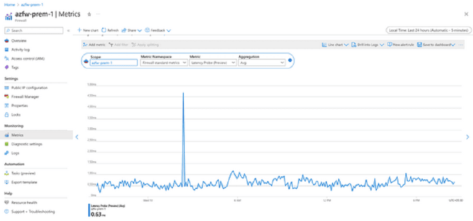Open Tasks (preview) under Automation
473x221 pixels.
click(23, 173)
